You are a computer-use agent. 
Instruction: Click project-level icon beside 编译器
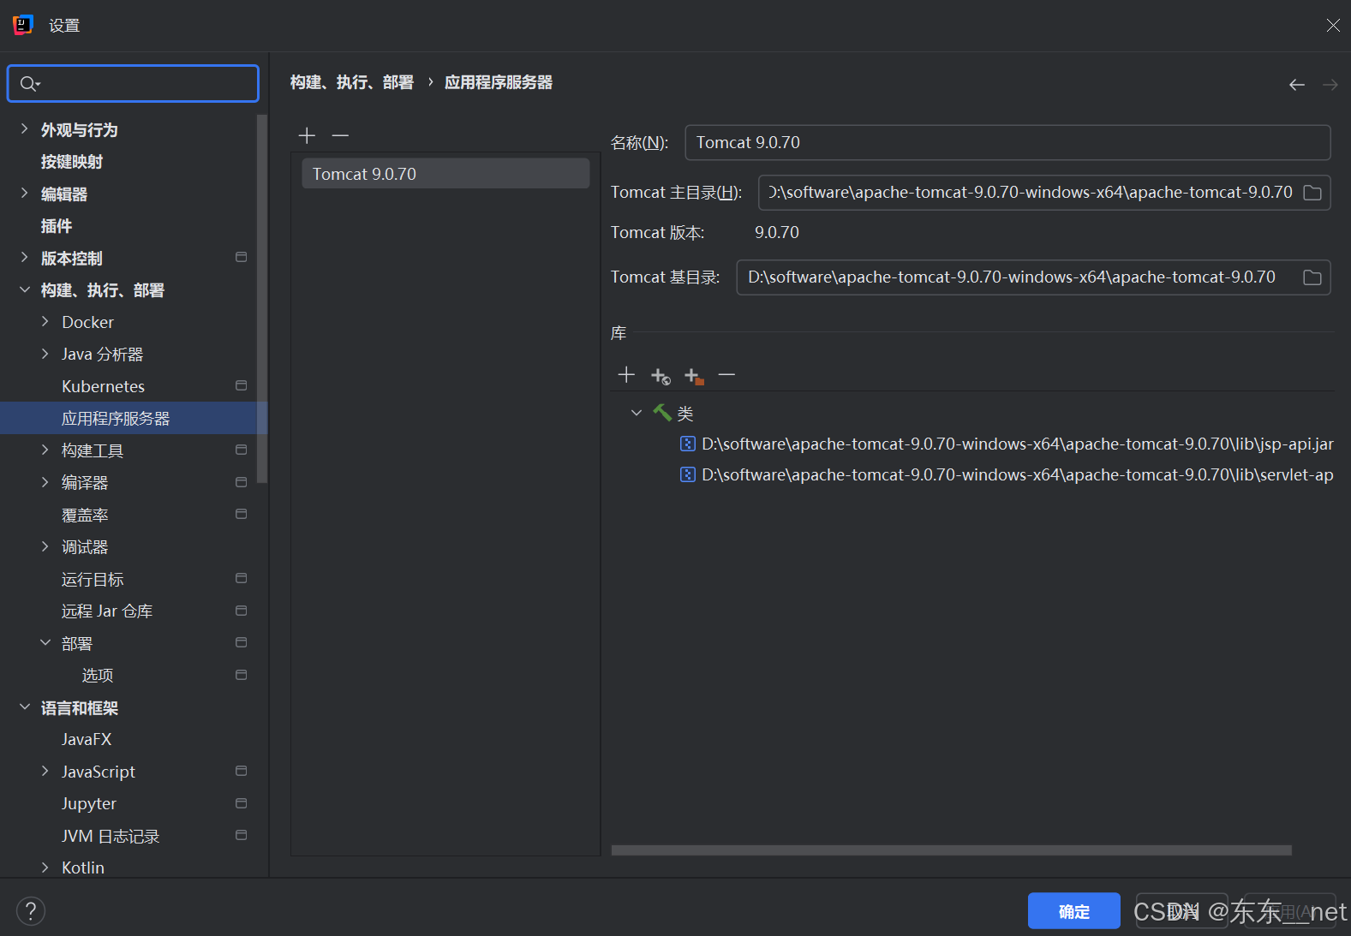click(242, 483)
